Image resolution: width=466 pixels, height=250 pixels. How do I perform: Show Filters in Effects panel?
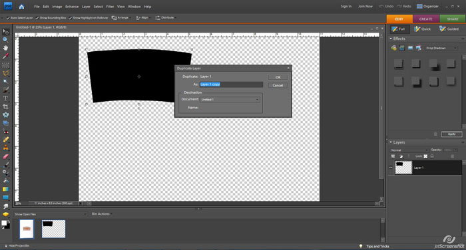coord(394,48)
